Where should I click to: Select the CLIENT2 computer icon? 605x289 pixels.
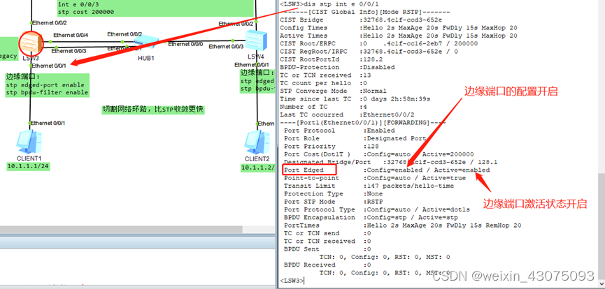click(x=257, y=142)
